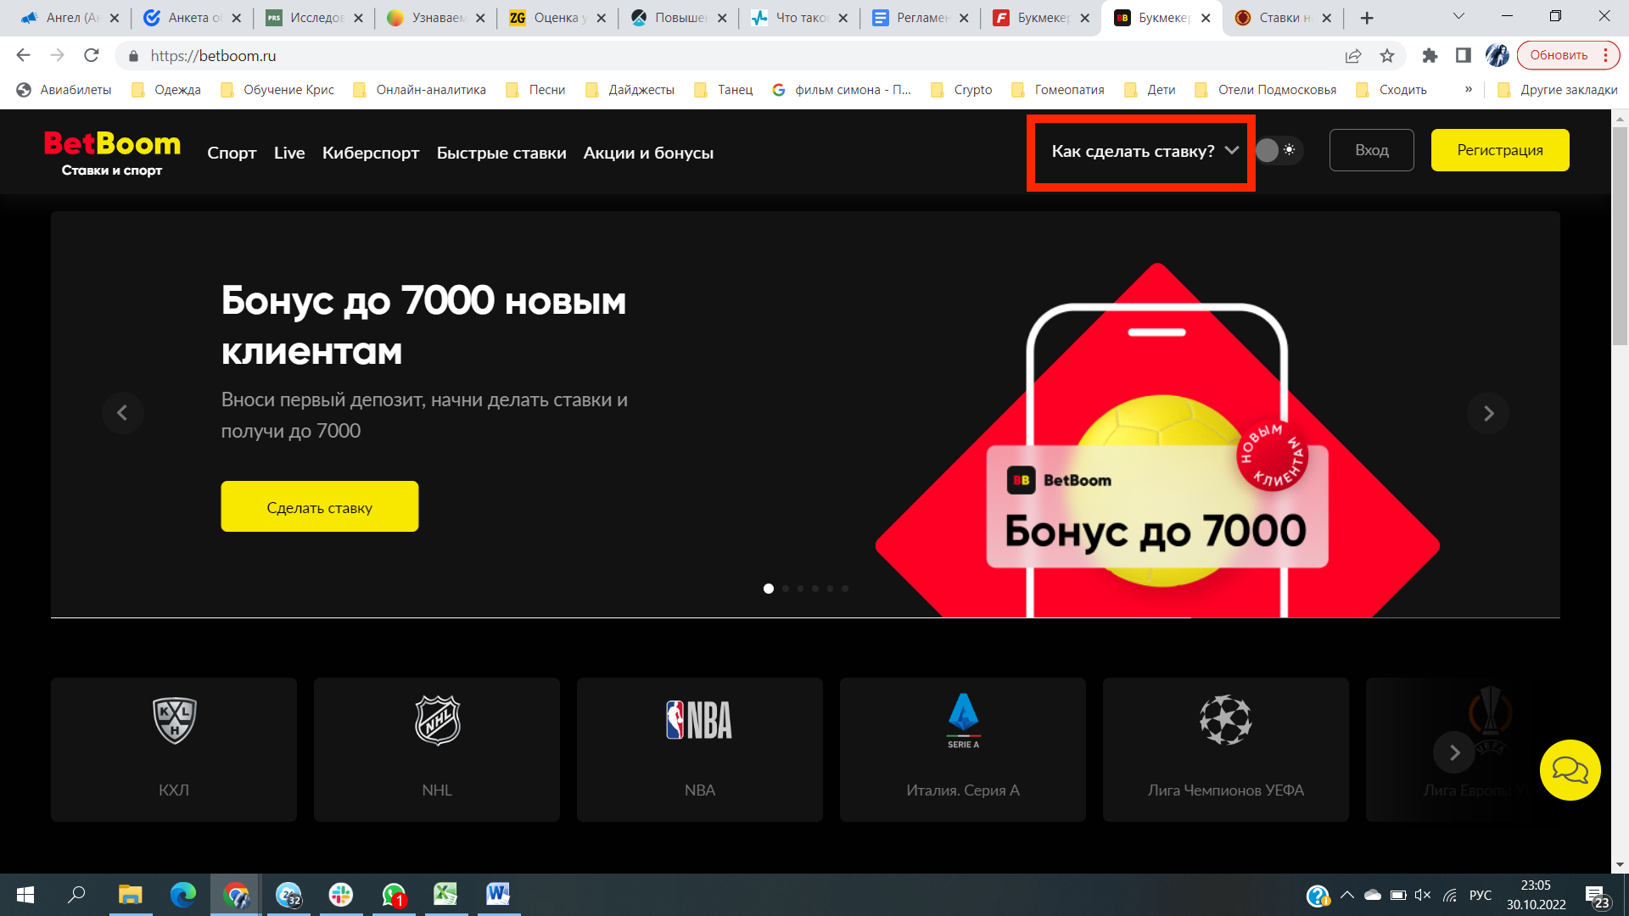Open the Chrome three-dot menu
Viewport: 1629px width, 916px height.
click(x=1606, y=55)
